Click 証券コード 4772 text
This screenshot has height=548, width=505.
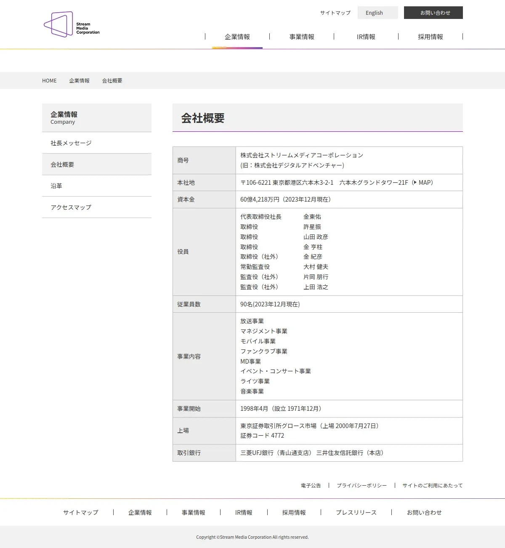(x=262, y=436)
